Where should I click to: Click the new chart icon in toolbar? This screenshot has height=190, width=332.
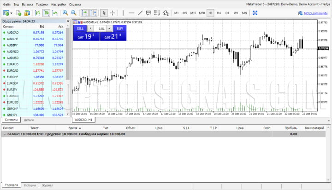click(x=6, y=13)
